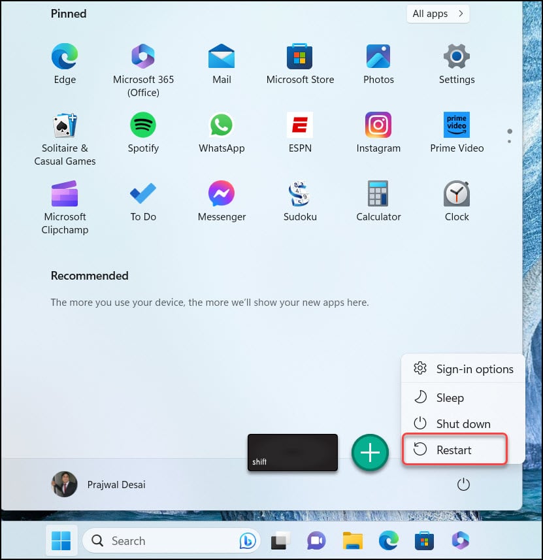
Task: Open the Chat (Teams) taskbar icon
Action: [x=316, y=540]
